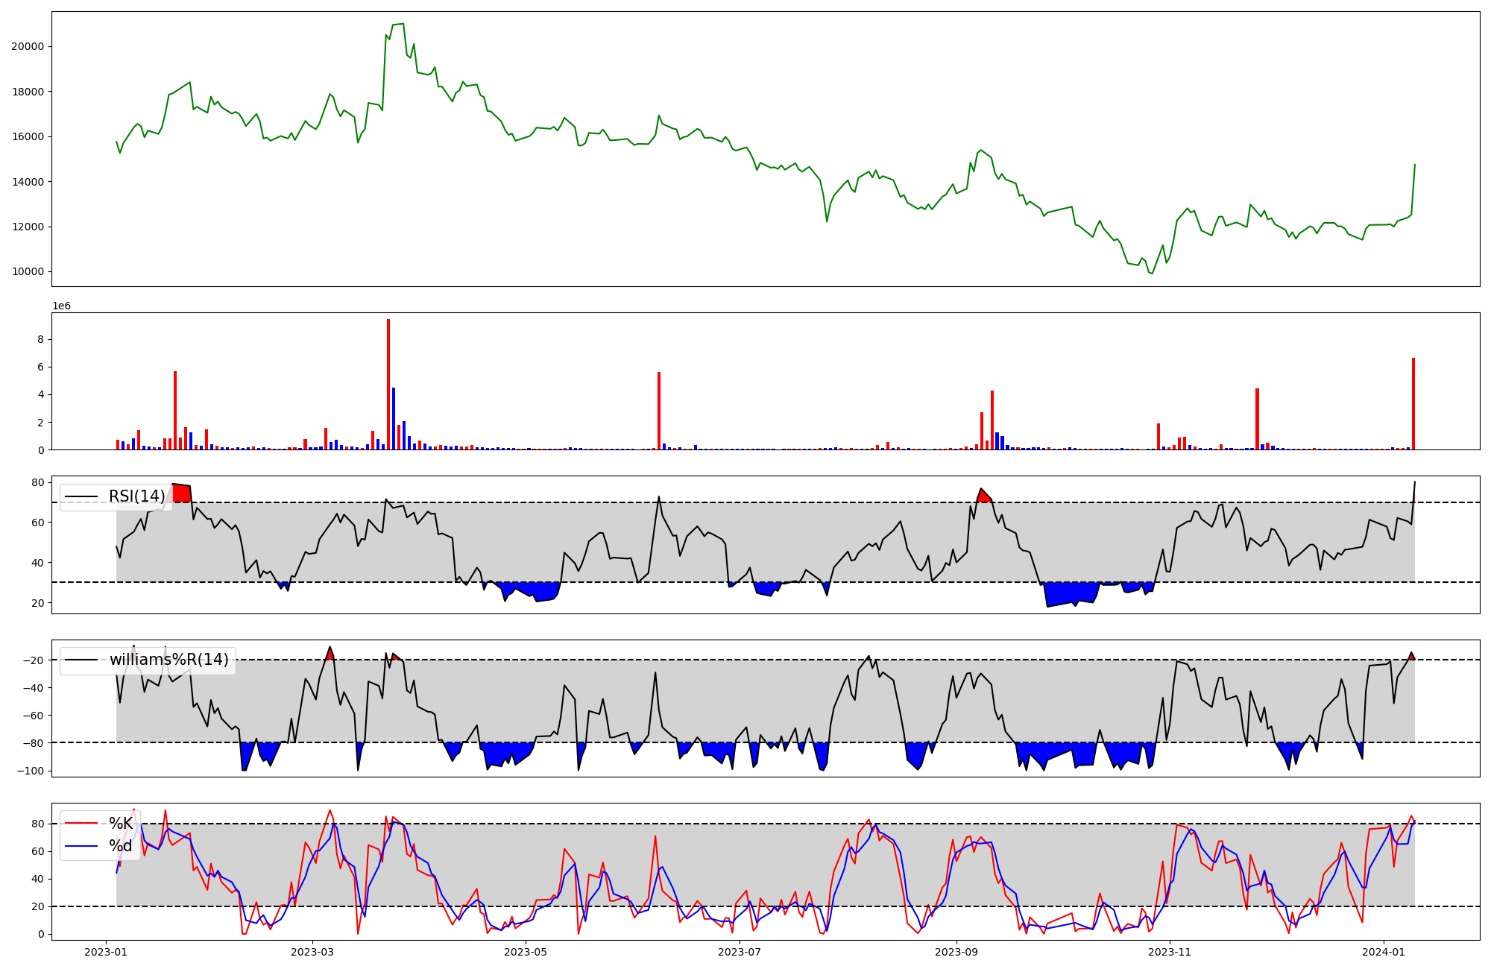Click the tallest red volume bar
Screen dimensions: 1491x969
click(388, 384)
